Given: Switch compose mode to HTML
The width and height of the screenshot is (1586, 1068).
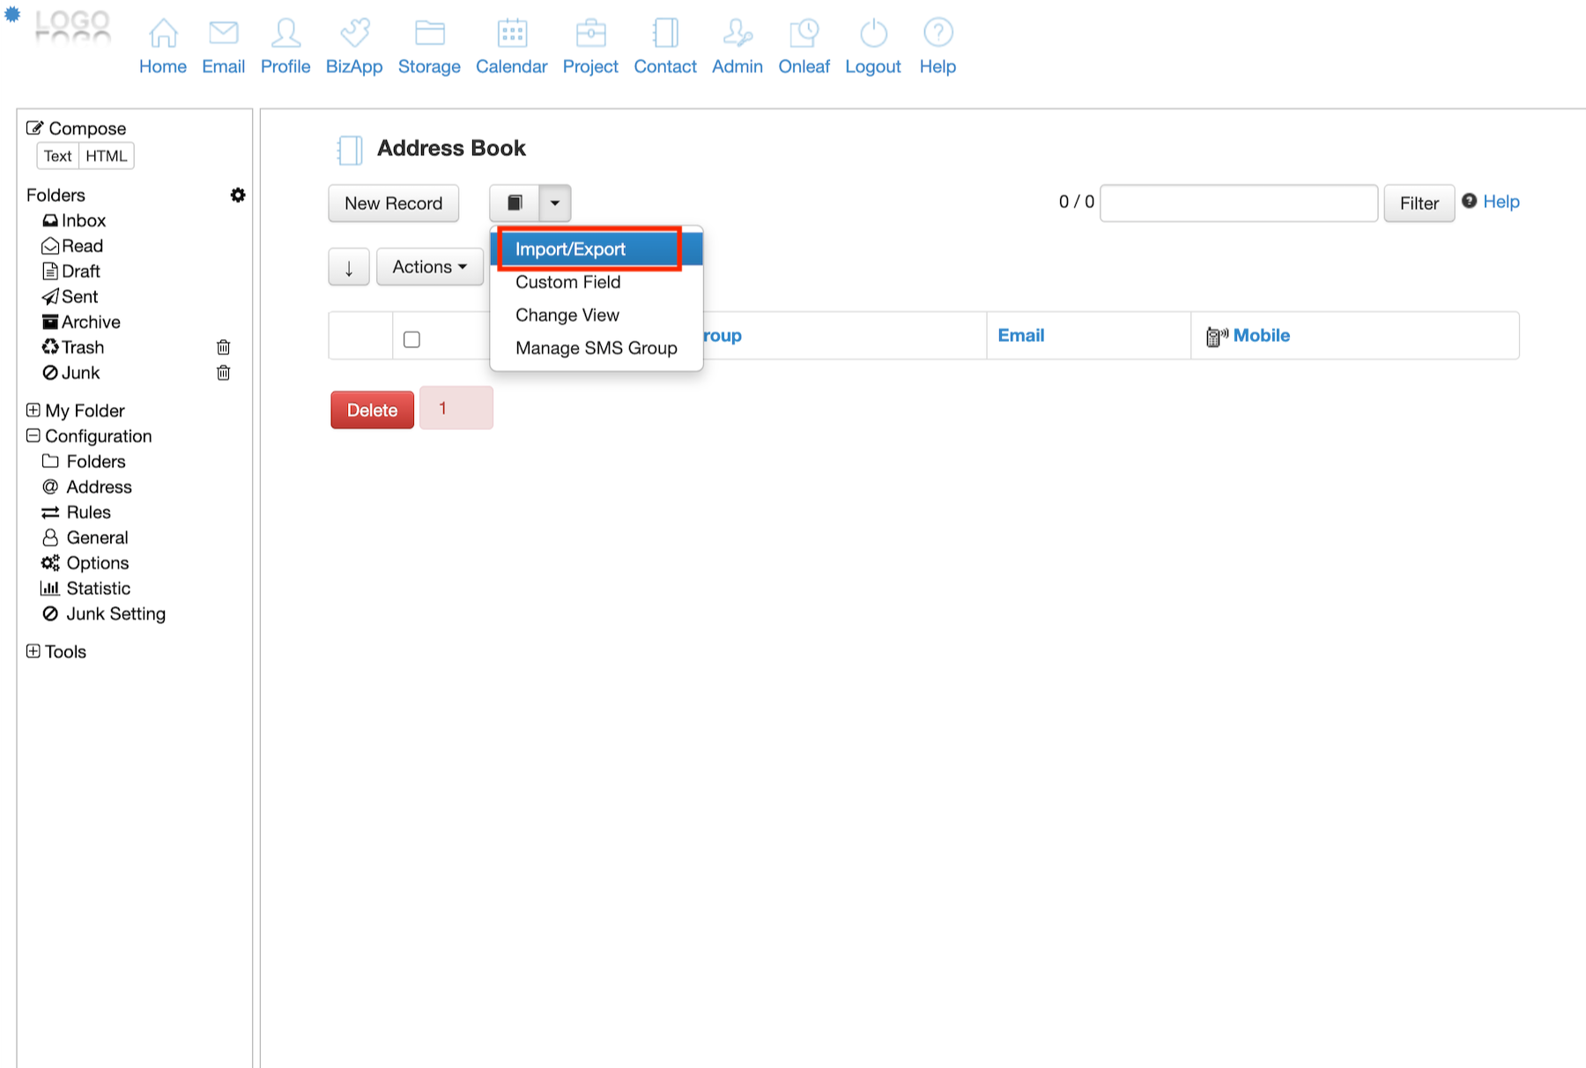Looking at the screenshot, I should click(x=107, y=156).
